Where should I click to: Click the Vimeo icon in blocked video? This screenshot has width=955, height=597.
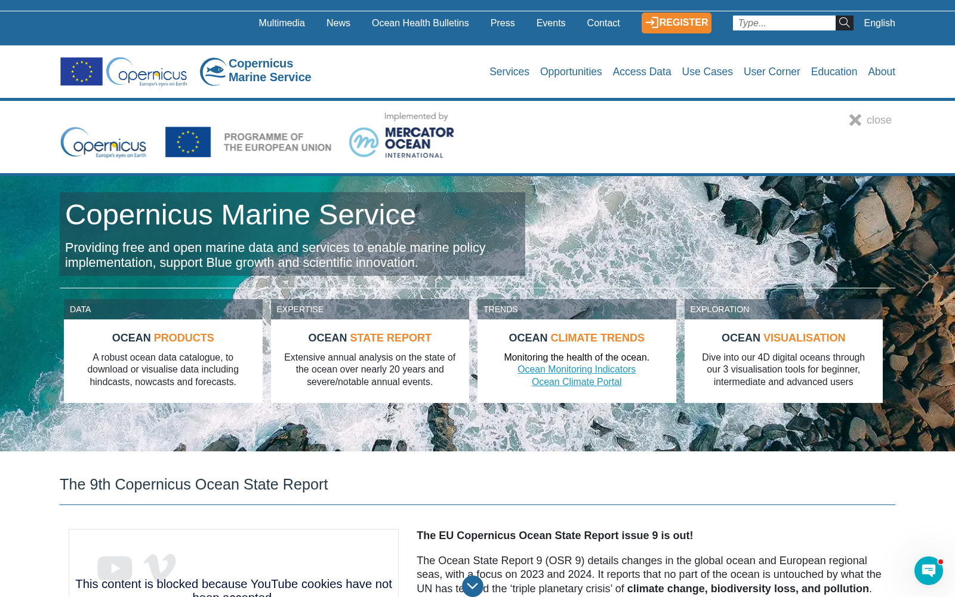click(160, 567)
